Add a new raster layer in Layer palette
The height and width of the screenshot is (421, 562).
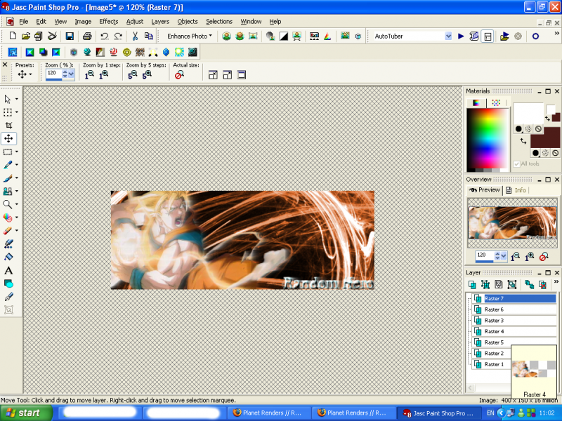(x=472, y=285)
